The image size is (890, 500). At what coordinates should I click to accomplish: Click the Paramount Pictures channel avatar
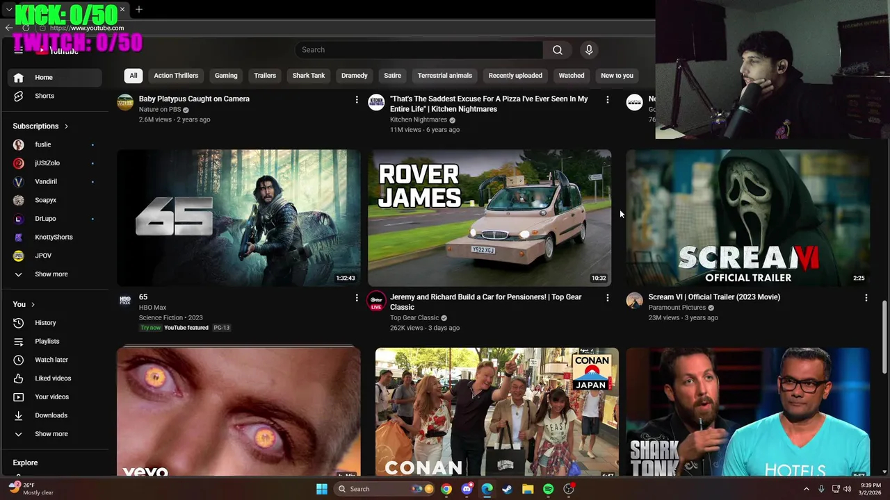click(634, 300)
